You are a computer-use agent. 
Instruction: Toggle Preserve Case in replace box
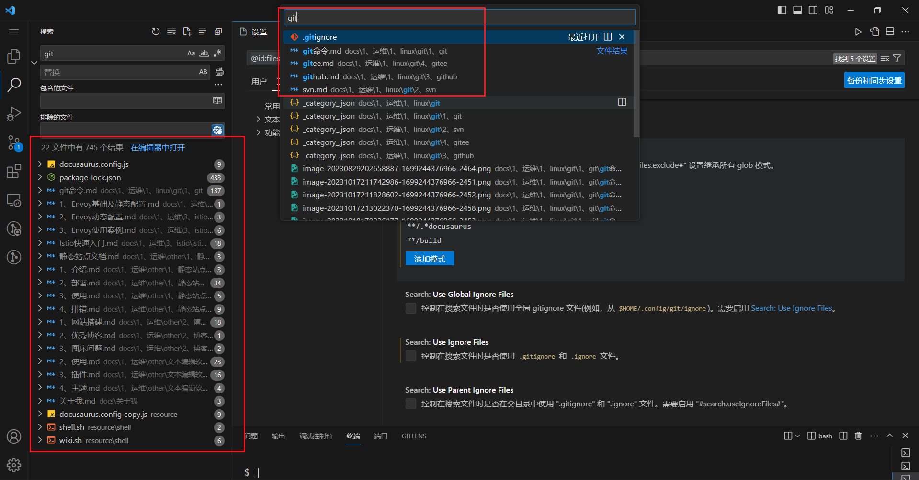click(x=203, y=72)
